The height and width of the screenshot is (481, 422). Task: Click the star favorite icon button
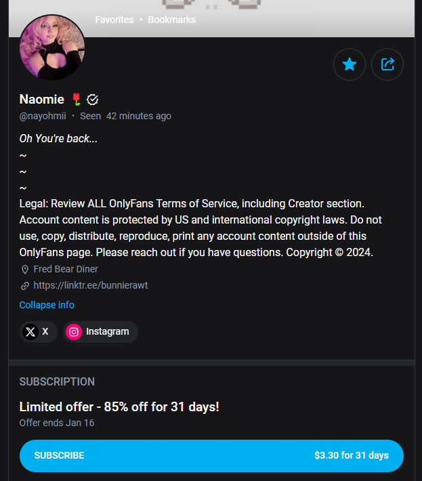350,64
